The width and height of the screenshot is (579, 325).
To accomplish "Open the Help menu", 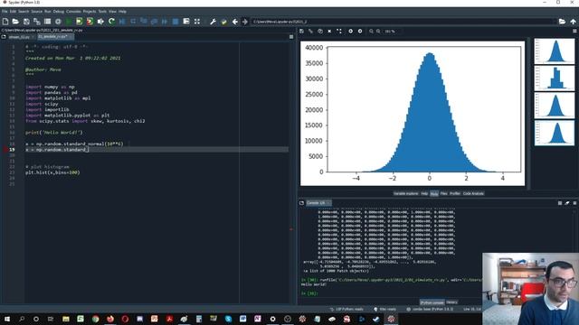I will point(122,12).
